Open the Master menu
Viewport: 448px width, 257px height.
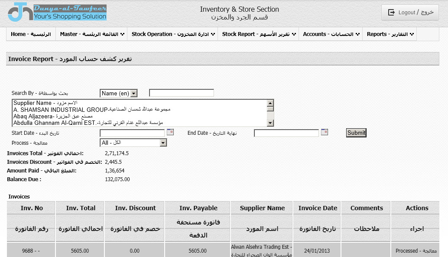pyautogui.click(x=92, y=34)
